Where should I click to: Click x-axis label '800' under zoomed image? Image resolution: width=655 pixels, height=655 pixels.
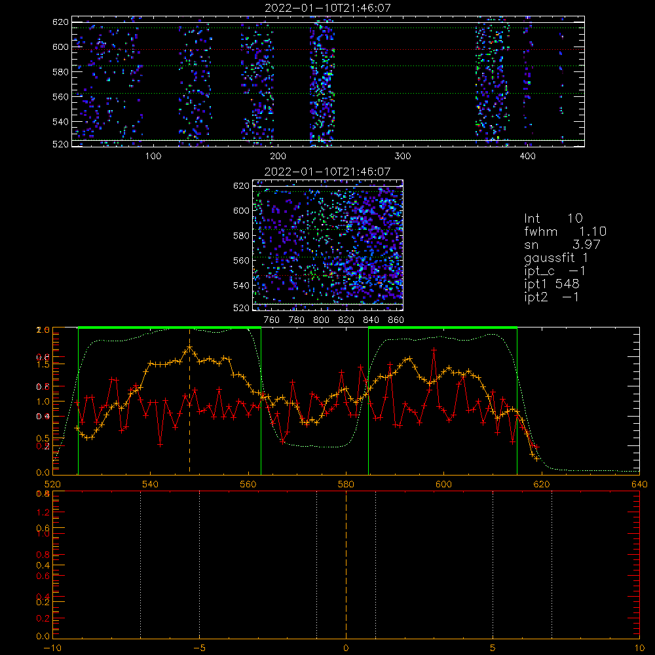click(321, 320)
